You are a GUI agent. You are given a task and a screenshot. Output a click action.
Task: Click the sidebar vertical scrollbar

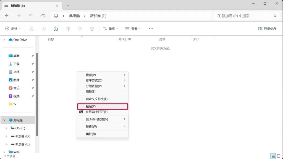click(x=37, y=94)
